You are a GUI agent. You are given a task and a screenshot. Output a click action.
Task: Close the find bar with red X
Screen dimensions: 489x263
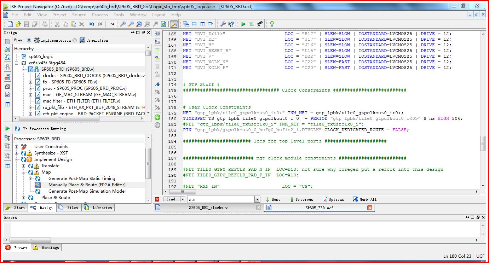(157, 199)
